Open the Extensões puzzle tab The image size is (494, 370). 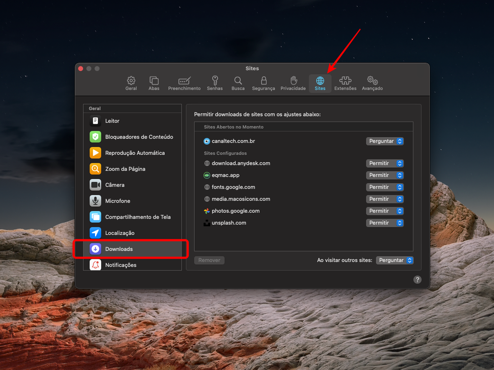point(345,83)
